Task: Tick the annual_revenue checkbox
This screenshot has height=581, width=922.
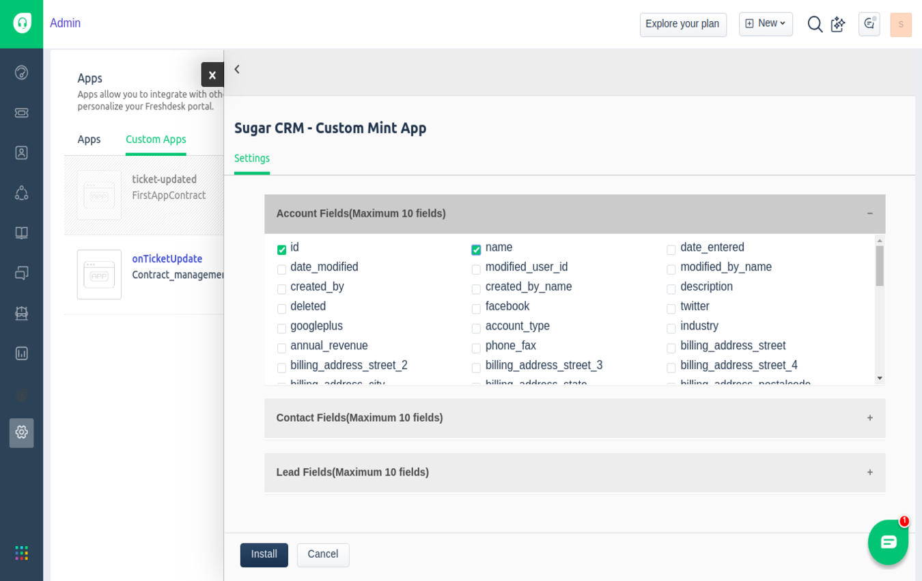Action: tap(281, 348)
